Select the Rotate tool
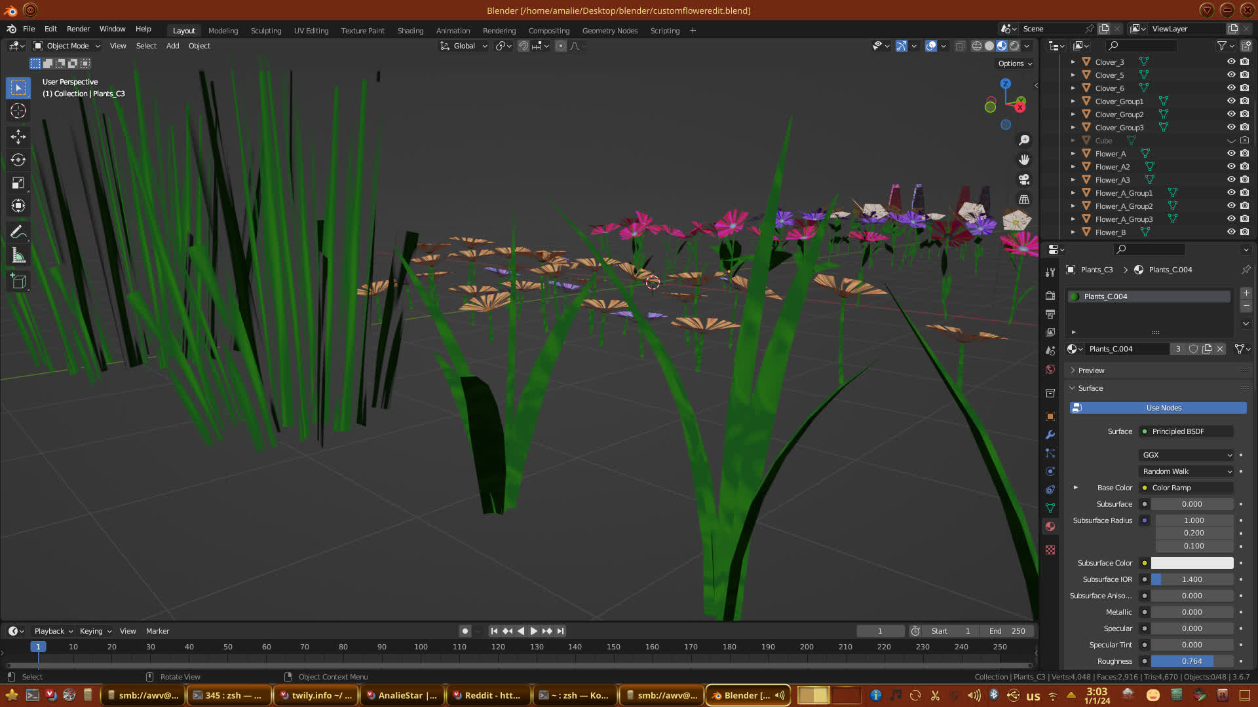The height and width of the screenshot is (707, 1258). coord(18,160)
